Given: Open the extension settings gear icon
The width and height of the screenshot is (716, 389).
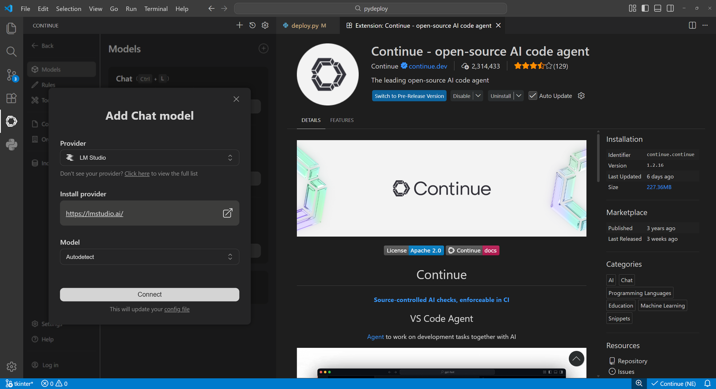Looking at the screenshot, I should [x=581, y=96].
